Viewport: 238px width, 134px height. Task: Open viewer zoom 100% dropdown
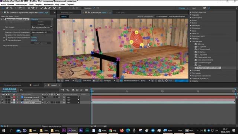69,80
